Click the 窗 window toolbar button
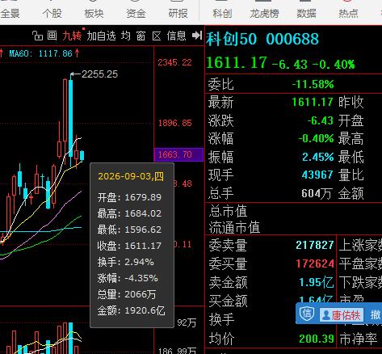Viewport: 382px width, 354px height. click(141, 36)
